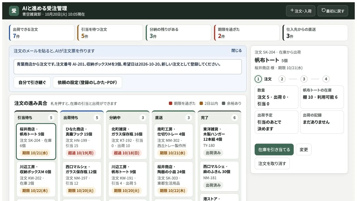The height and width of the screenshot is (201, 357).
Task: Click step 3 in the progress stepper
Action: 304,79
